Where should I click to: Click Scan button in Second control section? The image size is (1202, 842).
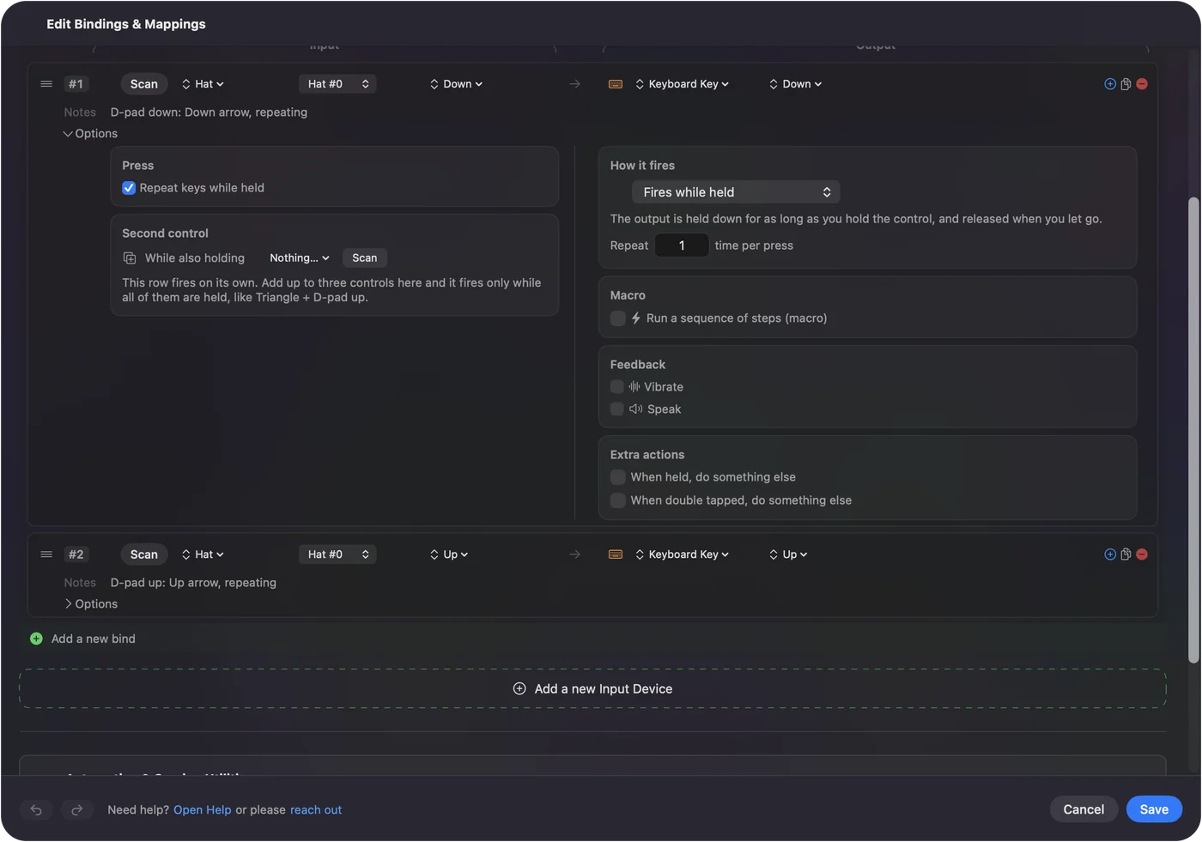click(365, 258)
